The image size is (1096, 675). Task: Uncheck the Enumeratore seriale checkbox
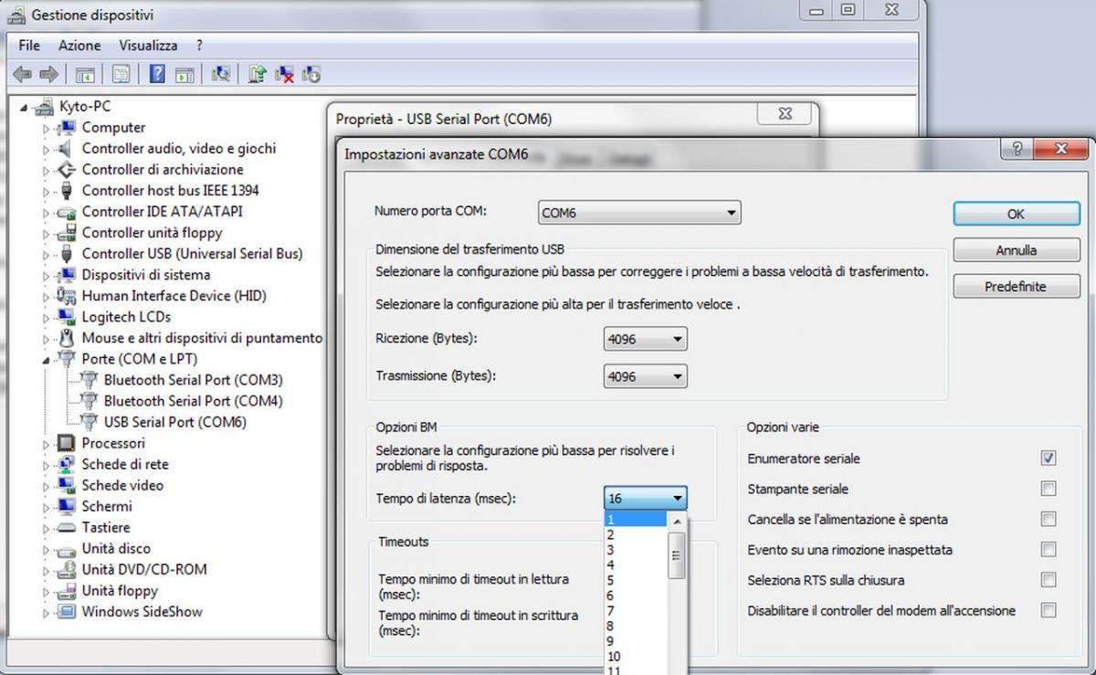tap(1048, 459)
